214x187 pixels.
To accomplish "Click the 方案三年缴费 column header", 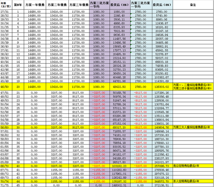I will pos(79,5).
